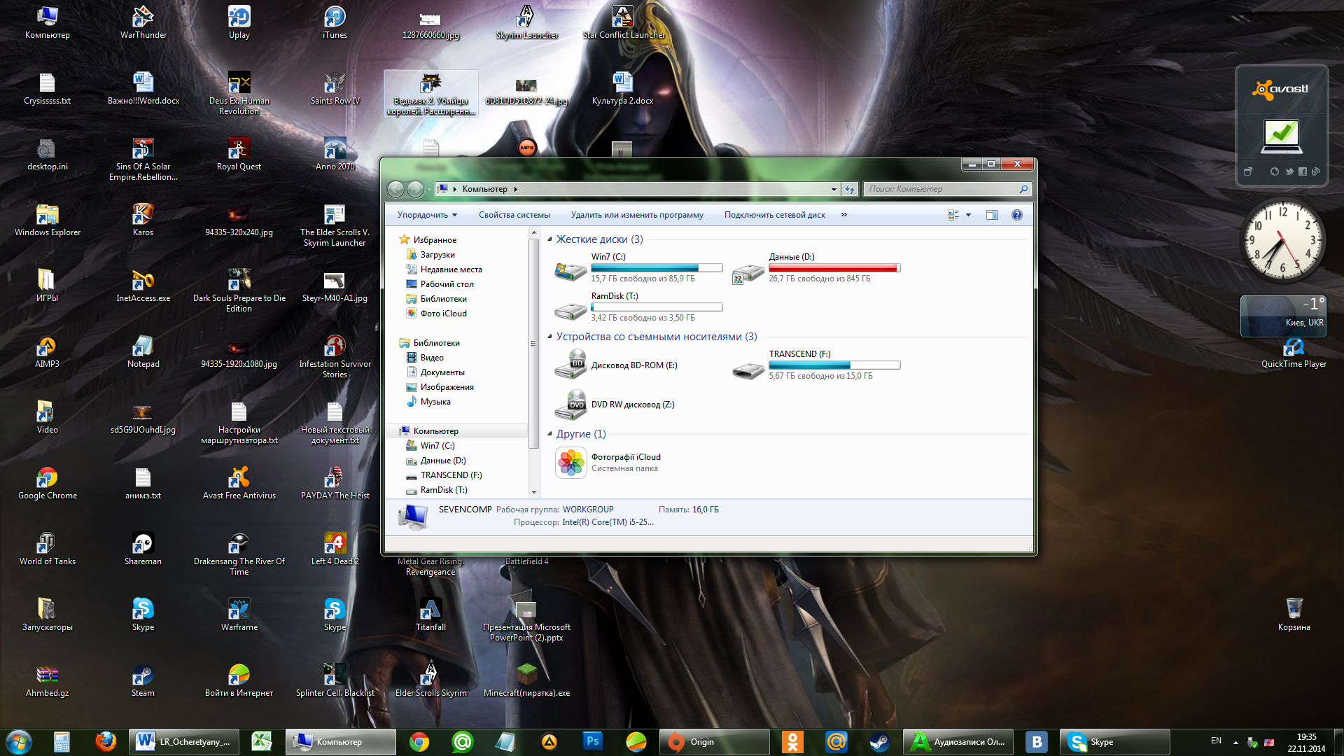Click the Поиск: Компьютер search field
This screenshot has width=1344, height=756.
point(946,189)
